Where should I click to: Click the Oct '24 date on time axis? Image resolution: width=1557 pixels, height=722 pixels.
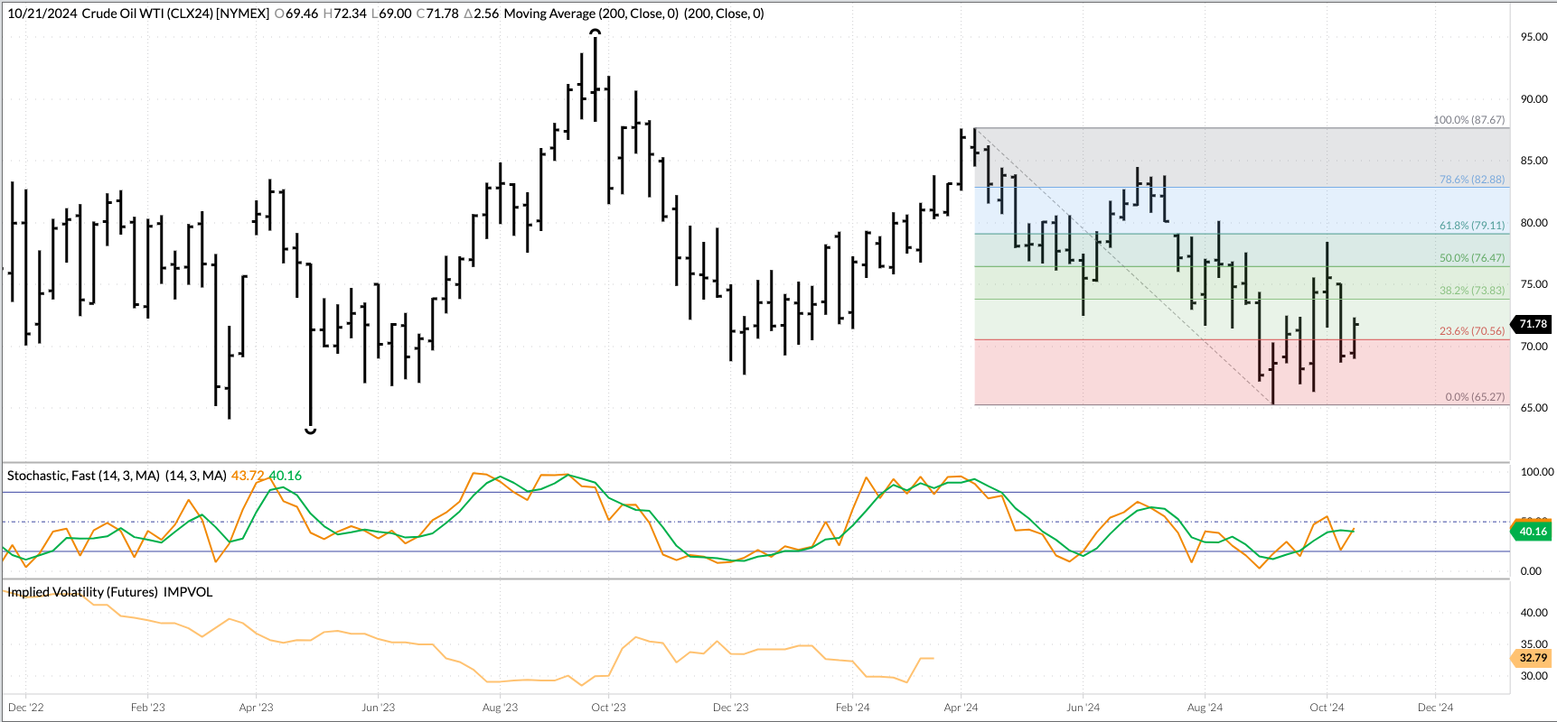click(x=1327, y=708)
